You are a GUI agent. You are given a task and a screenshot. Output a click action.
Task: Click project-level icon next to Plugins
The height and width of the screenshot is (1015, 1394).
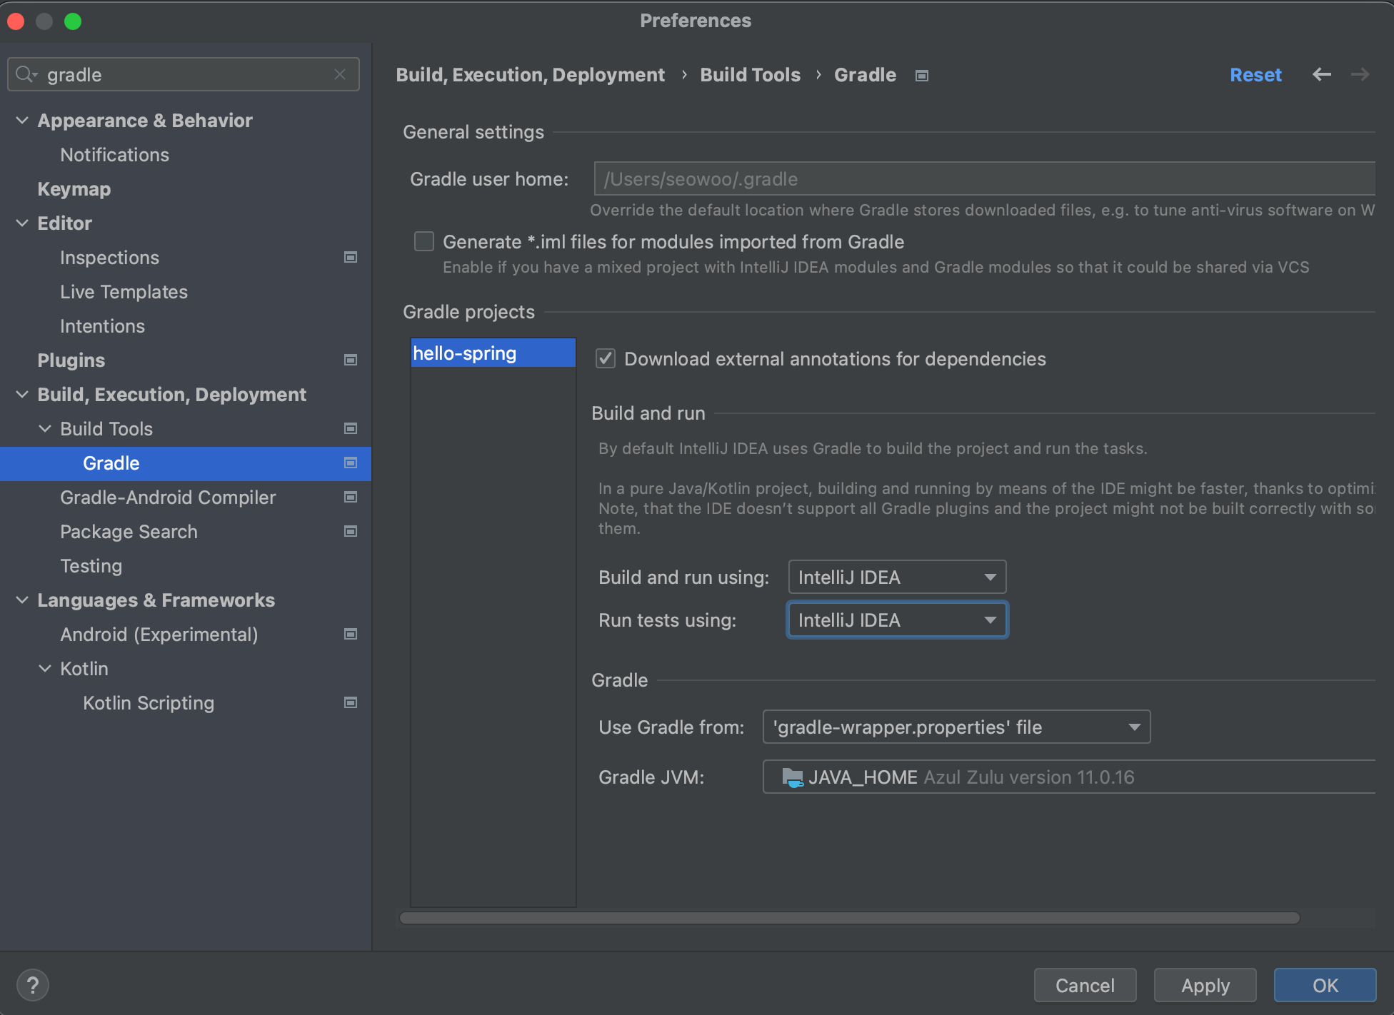[350, 360]
